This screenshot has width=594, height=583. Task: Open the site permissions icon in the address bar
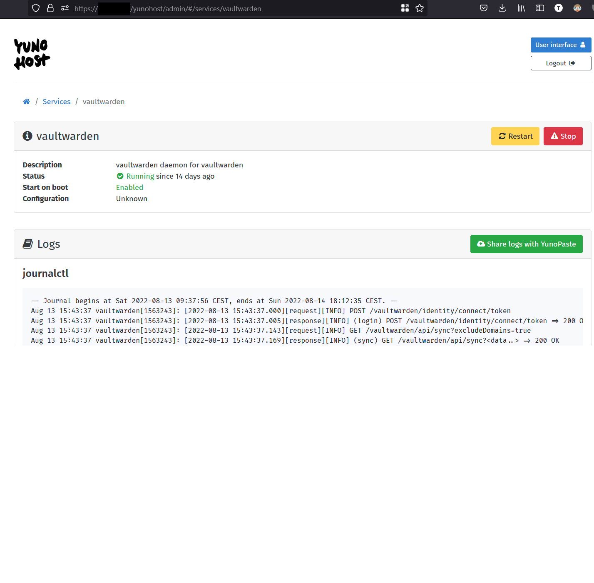point(65,8)
